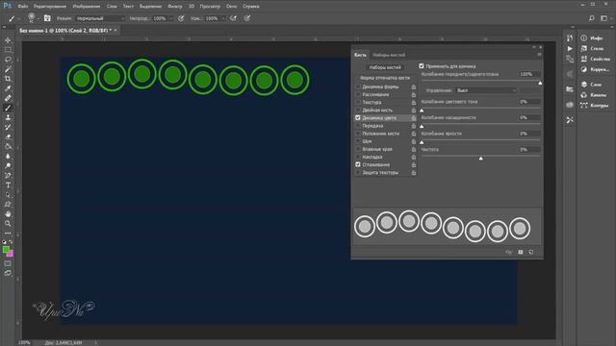Click lock icon for Сглаживание
616x346 pixels.
pos(413,164)
